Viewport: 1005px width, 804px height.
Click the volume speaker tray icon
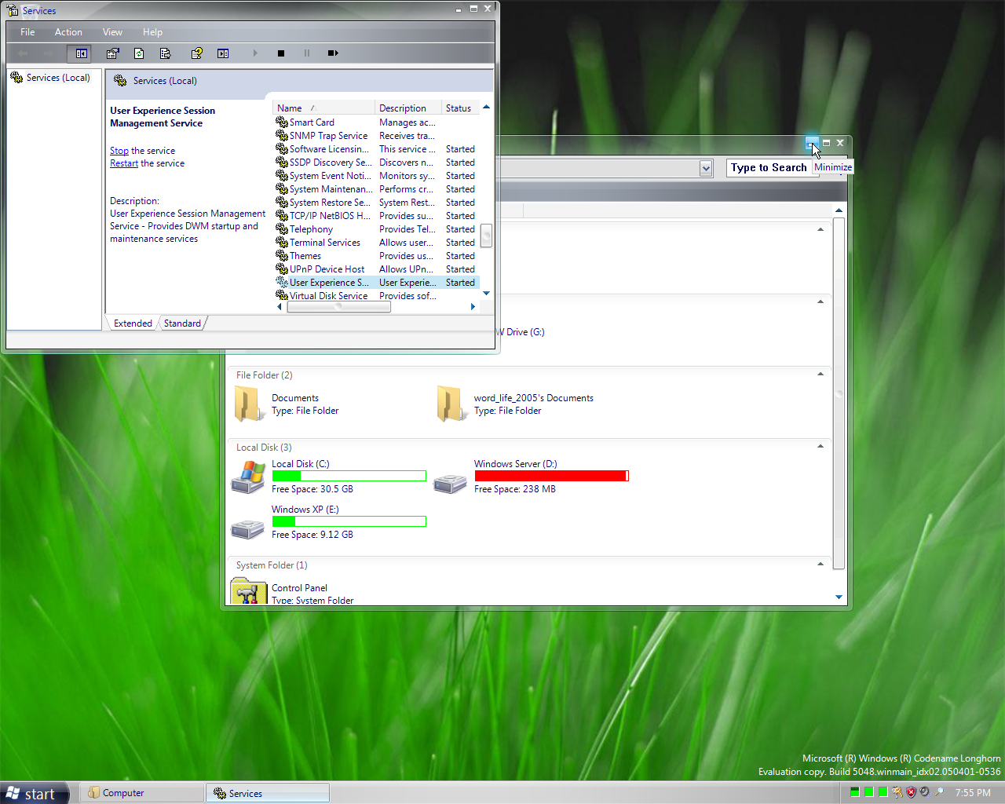(x=924, y=792)
